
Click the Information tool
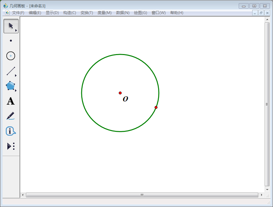(x=11, y=131)
